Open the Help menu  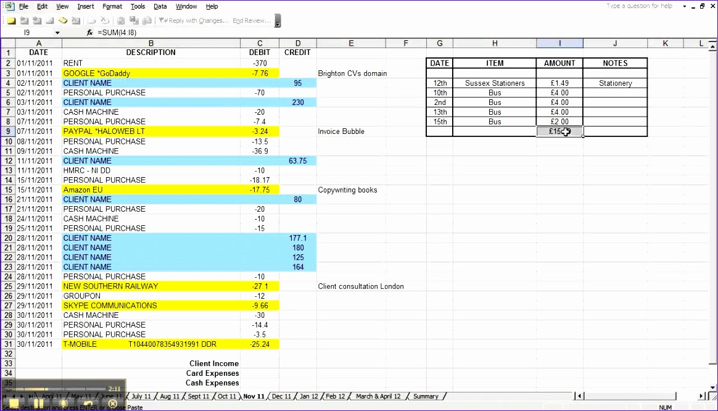tap(212, 6)
